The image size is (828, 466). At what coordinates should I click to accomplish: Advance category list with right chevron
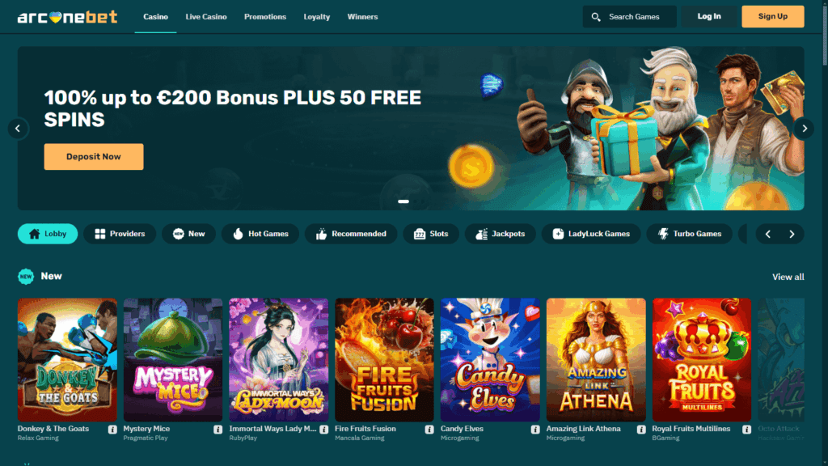(792, 234)
